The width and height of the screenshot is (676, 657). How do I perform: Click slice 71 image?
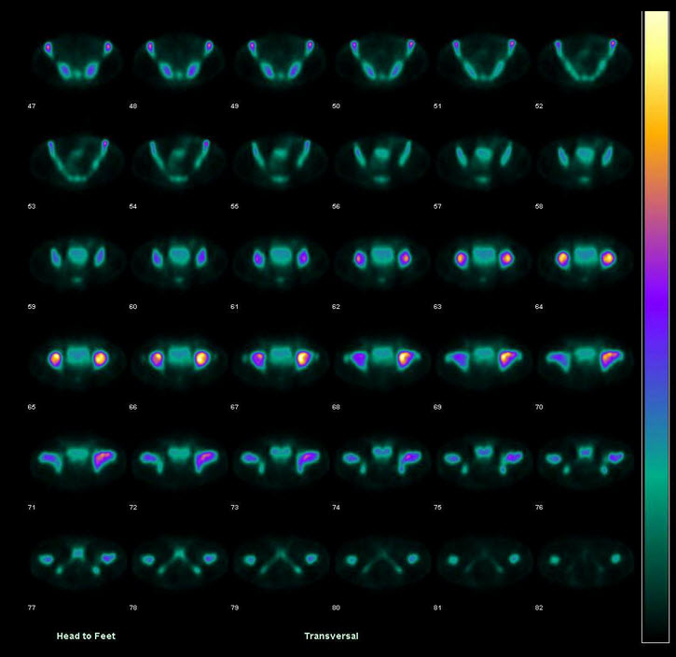[x=76, y=457]
